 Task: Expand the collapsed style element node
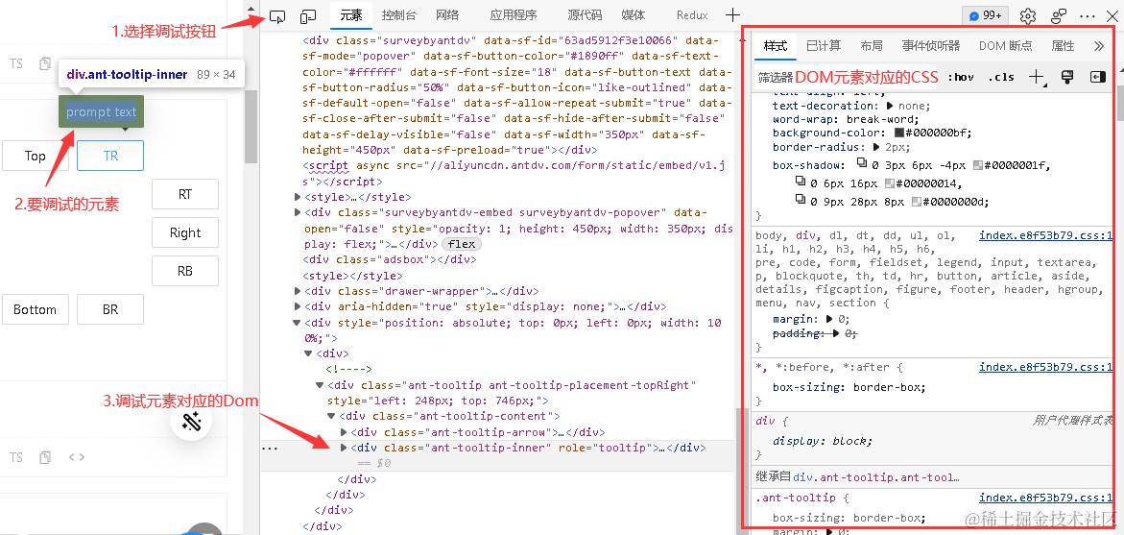pos(299,197)
